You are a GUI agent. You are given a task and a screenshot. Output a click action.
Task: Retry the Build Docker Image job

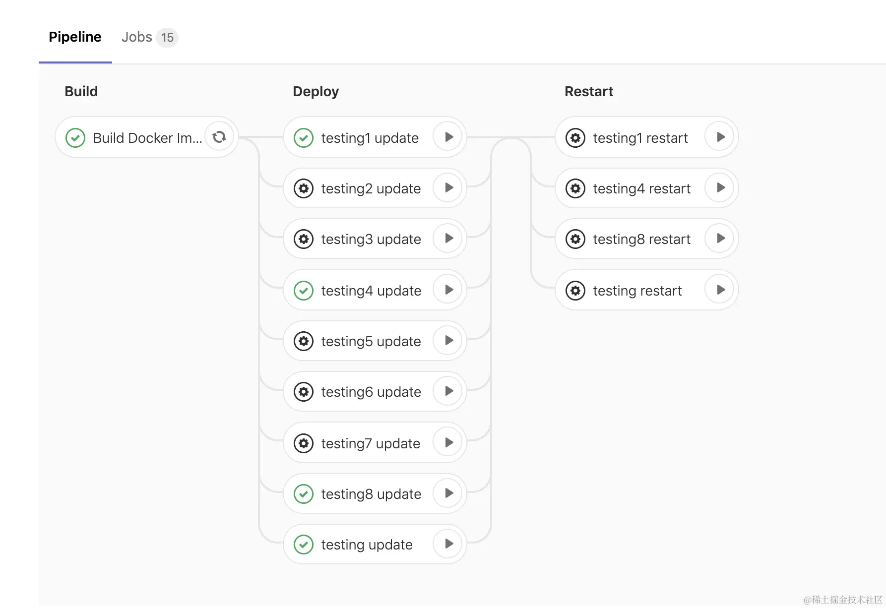[219, 137]
